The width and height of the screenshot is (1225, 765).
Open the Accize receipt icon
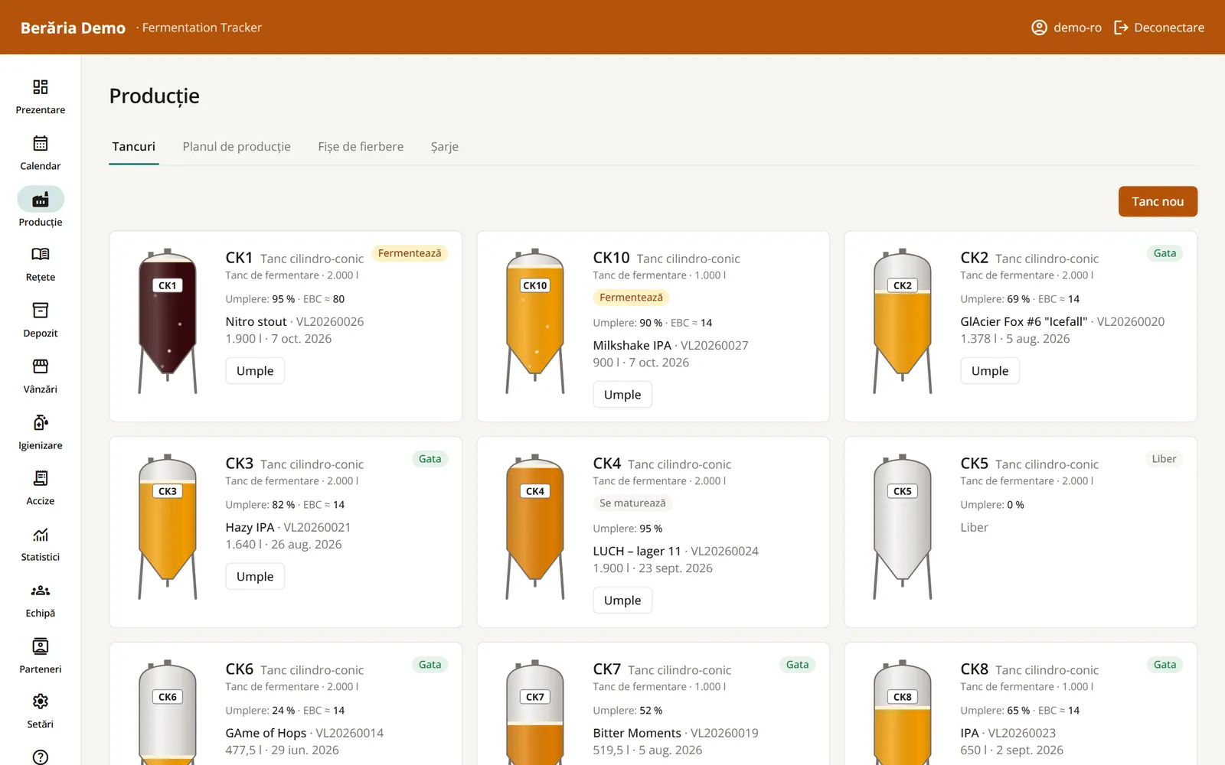(41, 478)
